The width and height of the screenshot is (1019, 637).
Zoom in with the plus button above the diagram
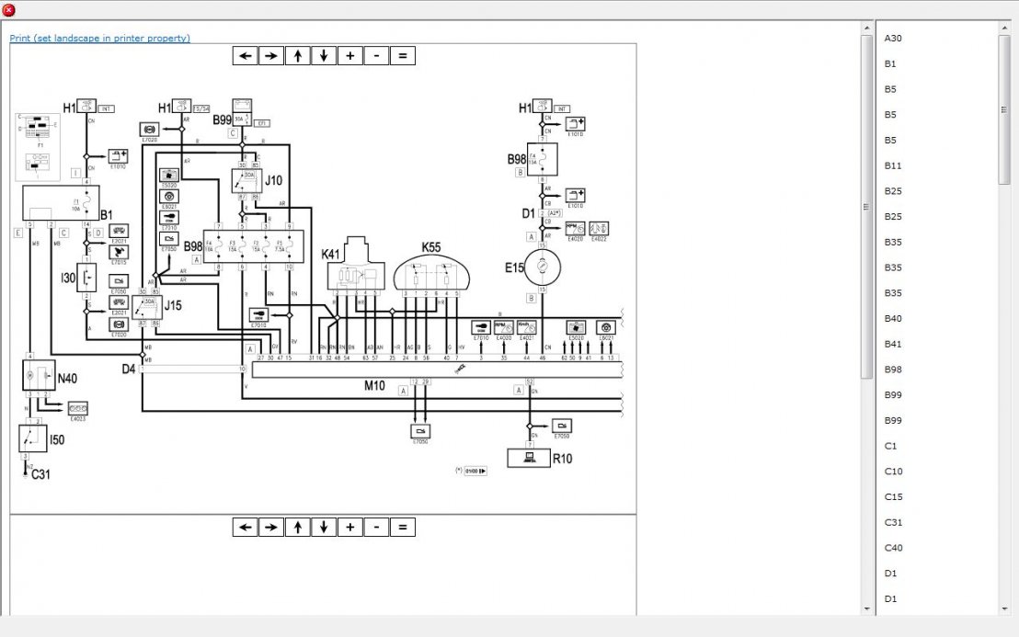350,56
